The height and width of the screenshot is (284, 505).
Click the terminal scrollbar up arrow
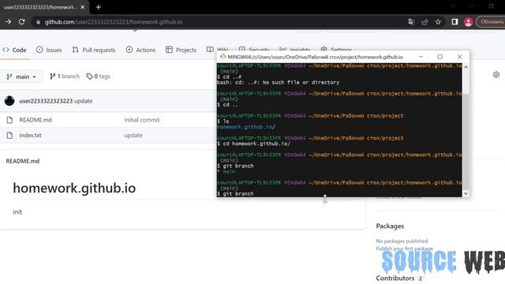point(466,66)
